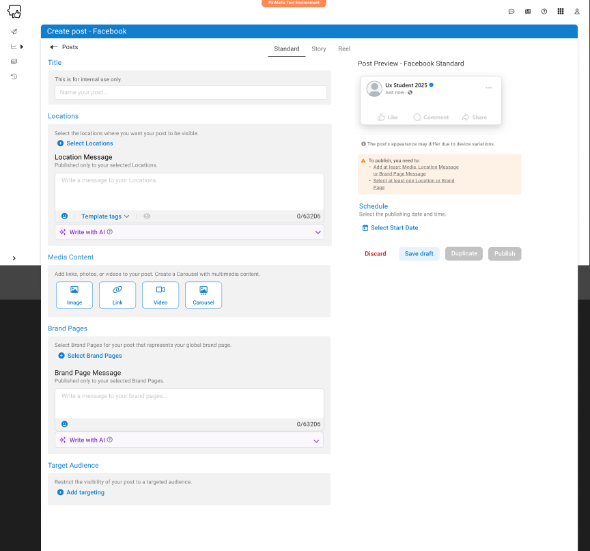590x551 pixels.
Task: Click the history icon in the sidebar
Action: coord(14,76)
